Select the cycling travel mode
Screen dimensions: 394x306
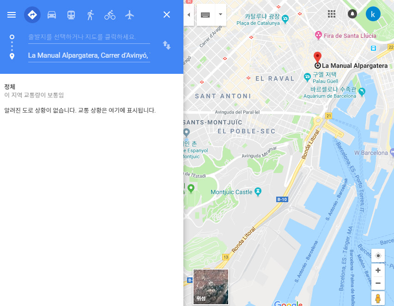(110, 15)
